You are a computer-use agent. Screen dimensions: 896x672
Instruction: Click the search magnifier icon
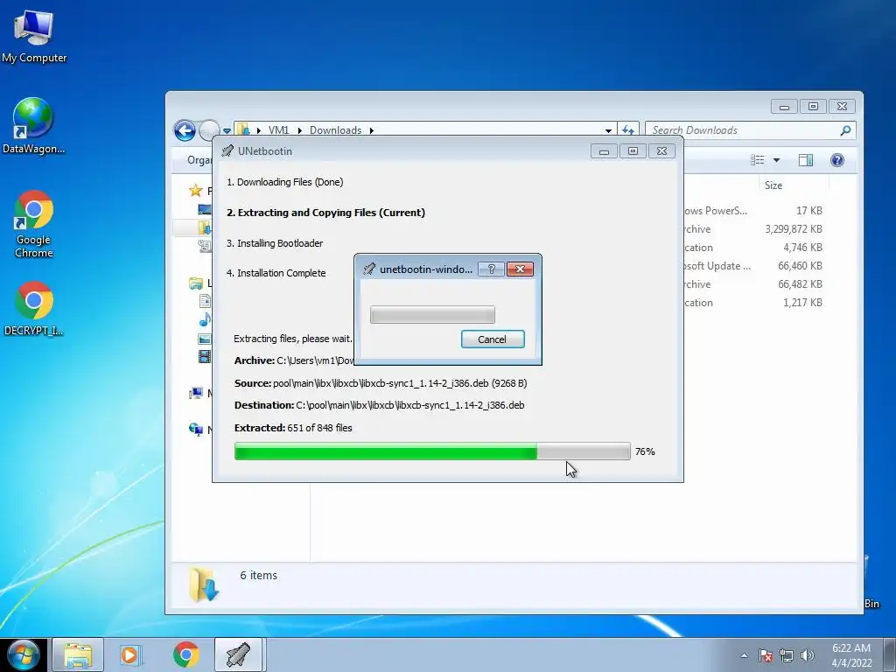pyautogui.click(x=846, y=130)
